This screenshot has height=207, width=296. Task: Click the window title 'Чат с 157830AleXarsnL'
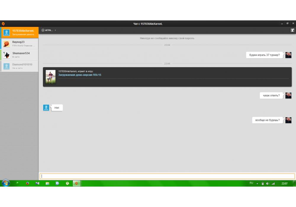point(148,24)
